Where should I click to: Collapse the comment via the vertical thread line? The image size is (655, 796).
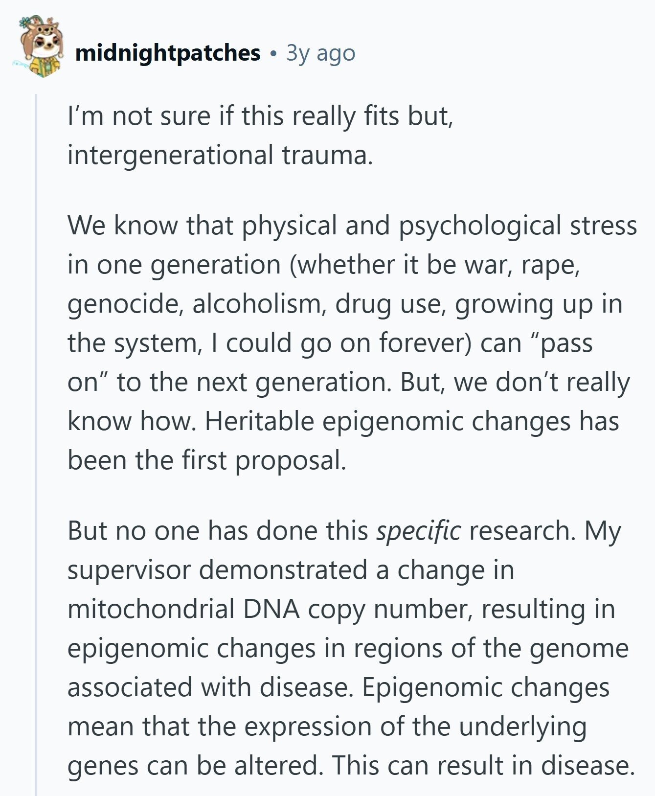tap(36, 444)
